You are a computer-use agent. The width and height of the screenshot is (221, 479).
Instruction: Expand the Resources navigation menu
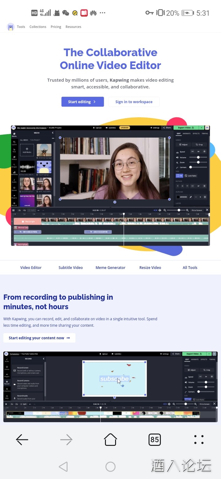tap(73, 27)
